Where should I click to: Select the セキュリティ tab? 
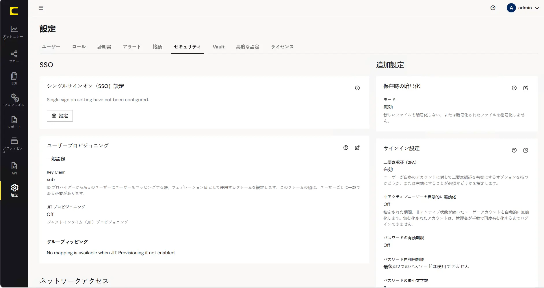coord(187,47)
